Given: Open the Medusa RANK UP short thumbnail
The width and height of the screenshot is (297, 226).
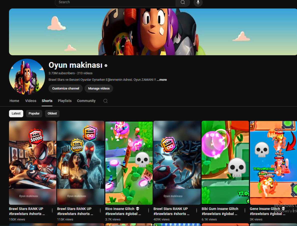Looking at the screenshot, I should click(x=177, y=163).
